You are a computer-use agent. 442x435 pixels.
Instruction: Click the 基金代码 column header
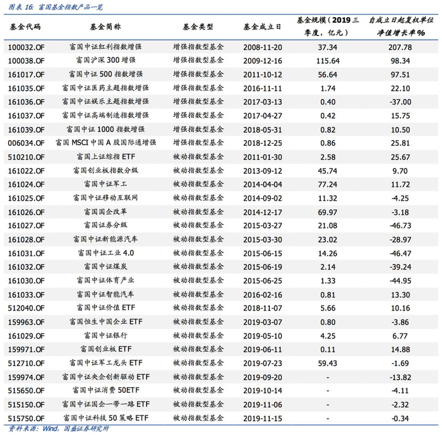click(25, 27)
